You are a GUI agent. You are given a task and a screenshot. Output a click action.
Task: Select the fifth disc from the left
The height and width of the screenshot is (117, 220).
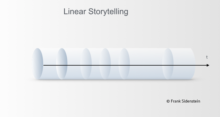pos(124,64)
